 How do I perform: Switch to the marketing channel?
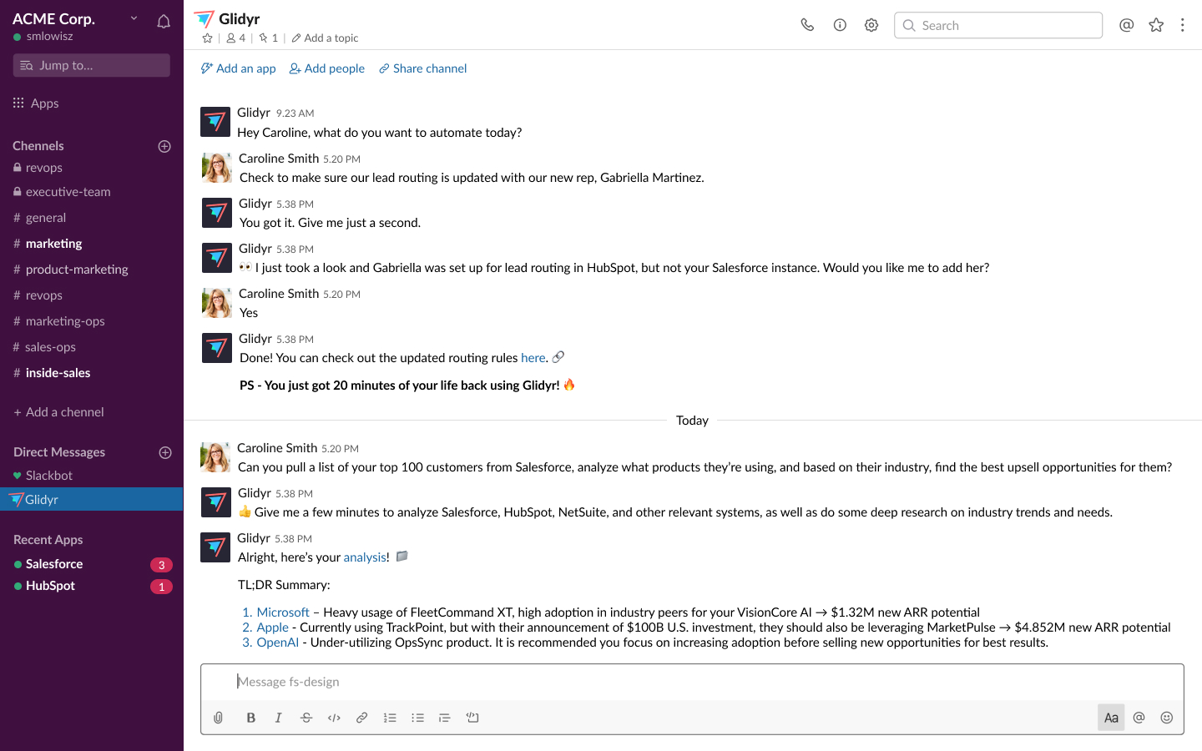48,244
